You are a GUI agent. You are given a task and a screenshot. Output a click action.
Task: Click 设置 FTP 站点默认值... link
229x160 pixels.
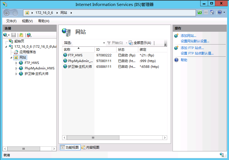[197, 53]
